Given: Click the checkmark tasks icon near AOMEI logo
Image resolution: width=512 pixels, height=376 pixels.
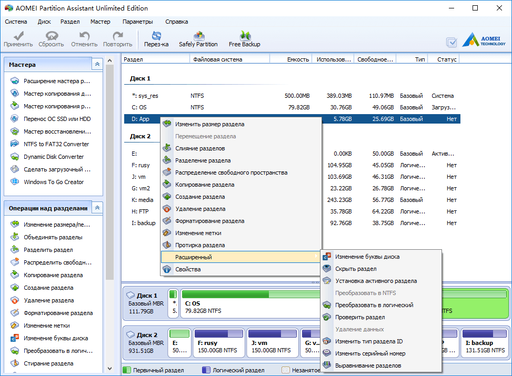Looking at the screenshot, I should [451, 42].
